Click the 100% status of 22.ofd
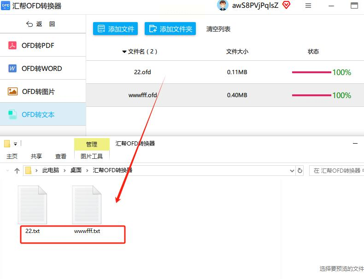This screenshot has width=364, height=279. tap(342, 72)
